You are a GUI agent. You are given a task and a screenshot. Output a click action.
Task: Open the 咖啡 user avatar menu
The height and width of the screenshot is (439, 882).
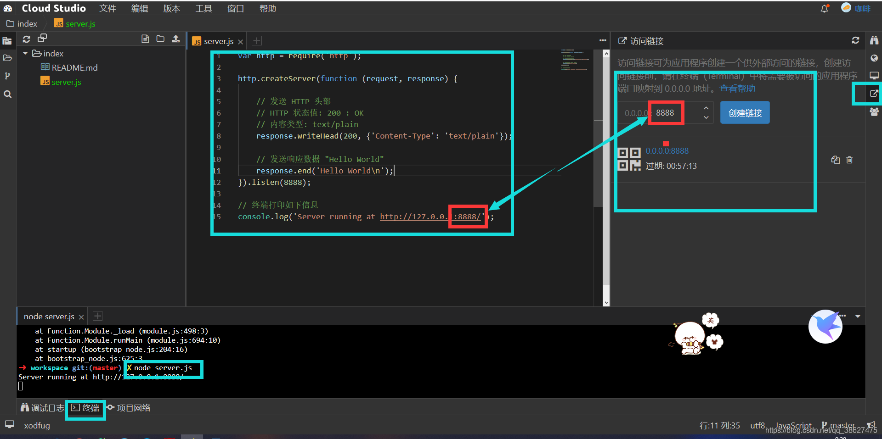point(856,8)
